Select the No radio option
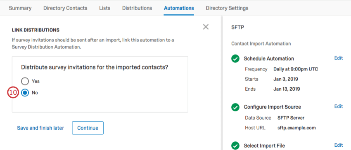351x150 pixels. [25, 93]
